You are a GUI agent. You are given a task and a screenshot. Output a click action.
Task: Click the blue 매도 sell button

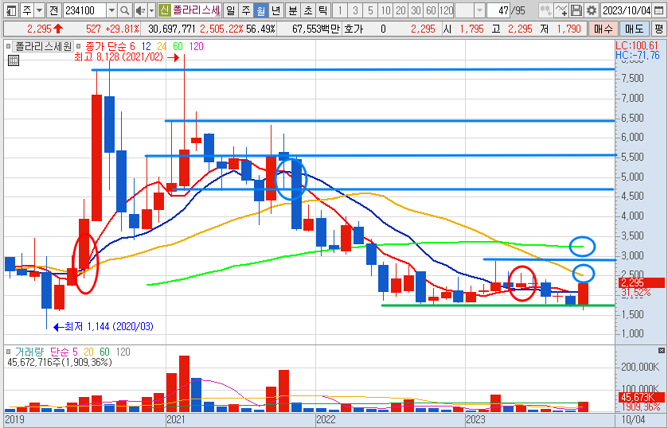(634, 29)
